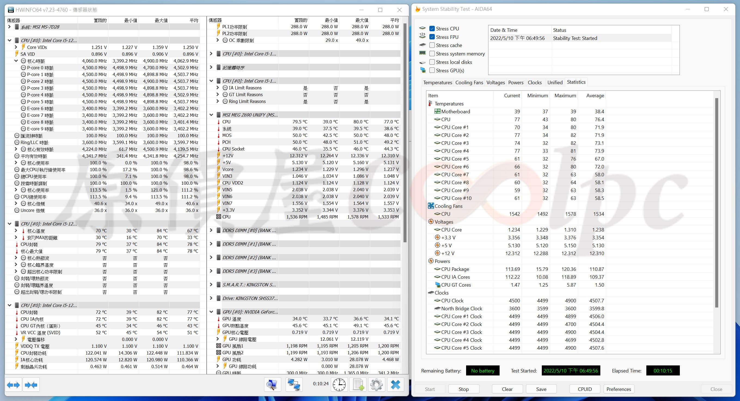This screenshot has height=401, width=740.
Task: Enable the Stress system memory checkbox
Action: point(432,54)
